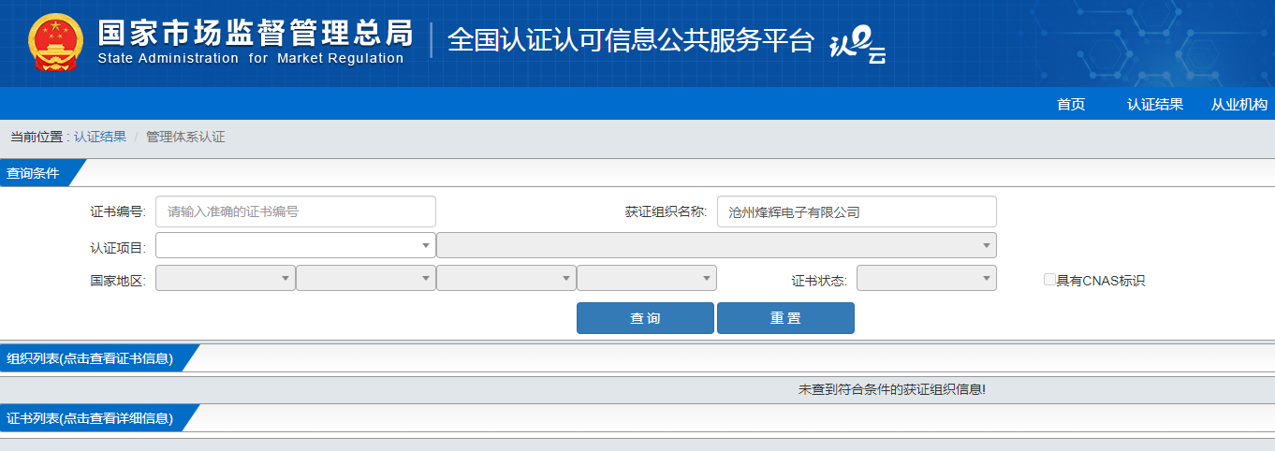Screen dimensions: 1275x451
Task: Click the 认e云 logo icon
Action: pyautogui.click(x=857, y=43)
